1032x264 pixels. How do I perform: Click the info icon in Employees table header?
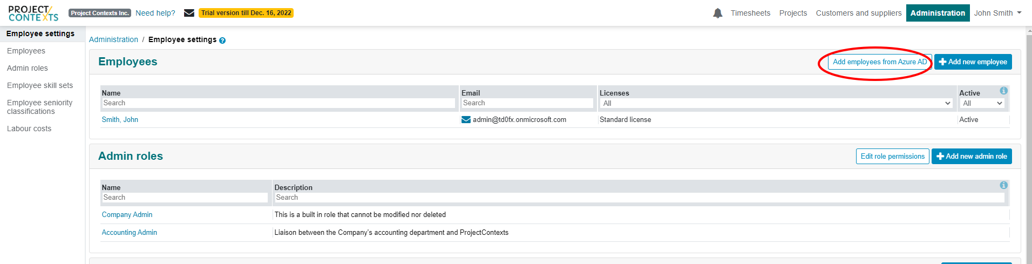pos(1003,91)
